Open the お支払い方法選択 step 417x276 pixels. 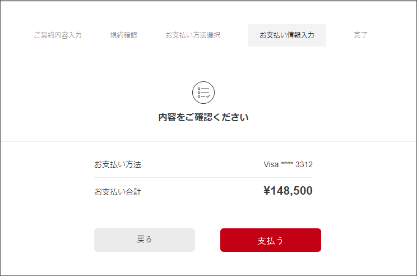coord(193,35)
